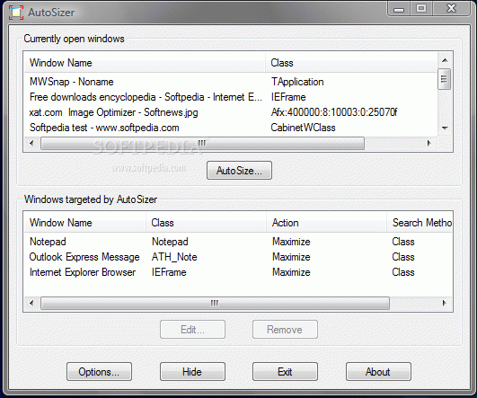Select the Internet Explorer Browser entry
Screen dimensions: 477x398
coord(238,272)
